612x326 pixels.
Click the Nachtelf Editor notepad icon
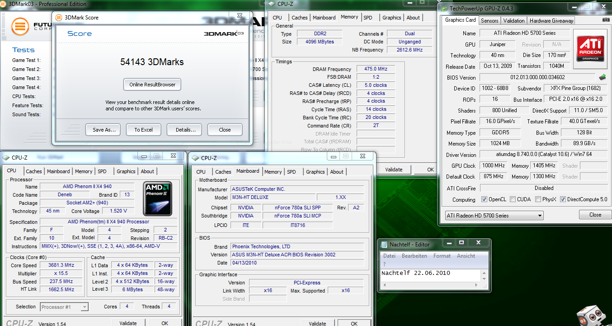click(384, 245)
